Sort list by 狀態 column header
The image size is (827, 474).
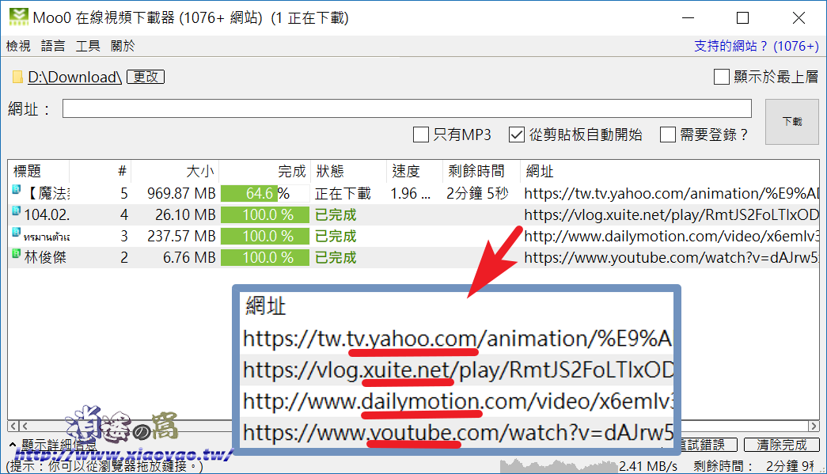349,171
